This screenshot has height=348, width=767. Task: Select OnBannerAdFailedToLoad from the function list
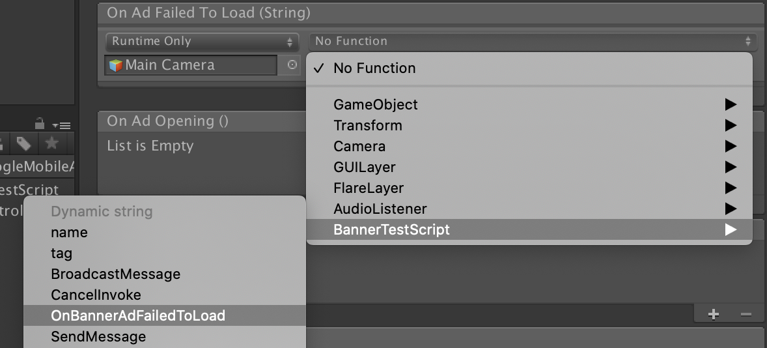click(138, 315)
